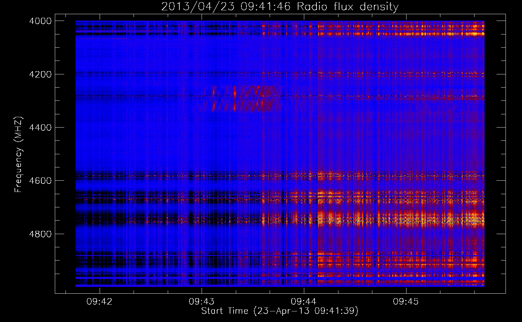Viewport: 522px width, 322px height.
Task: Click the 4400 frequency axis label
Action: (x=40, y=128)
